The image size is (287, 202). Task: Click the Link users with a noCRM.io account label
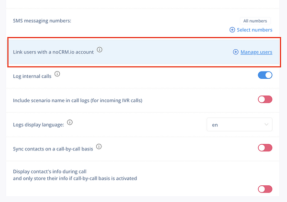[x=53, y=52]
